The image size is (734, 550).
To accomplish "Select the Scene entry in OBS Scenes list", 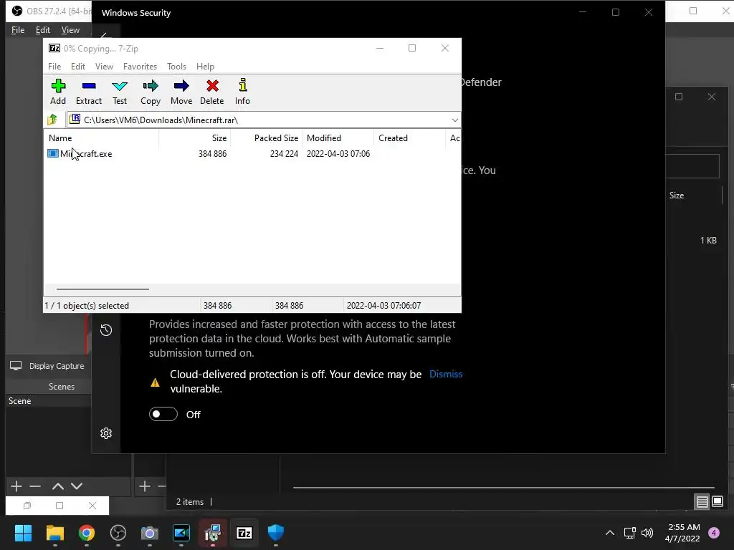I will coord(48,401).
